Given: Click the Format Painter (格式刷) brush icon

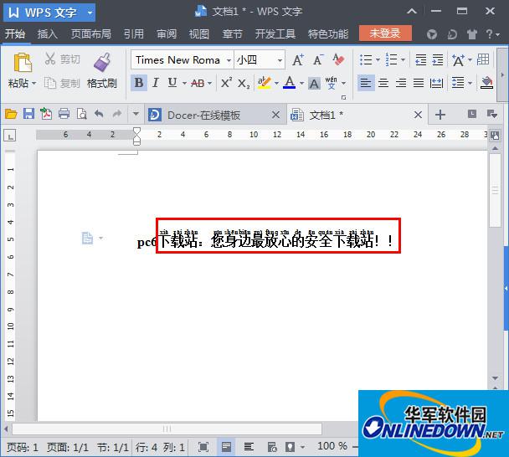Looking at the screenshot, I should (102, 63).
